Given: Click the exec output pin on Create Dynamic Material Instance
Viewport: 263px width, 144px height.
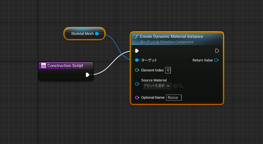Looking at the screenshot, I should click(217, 51).
